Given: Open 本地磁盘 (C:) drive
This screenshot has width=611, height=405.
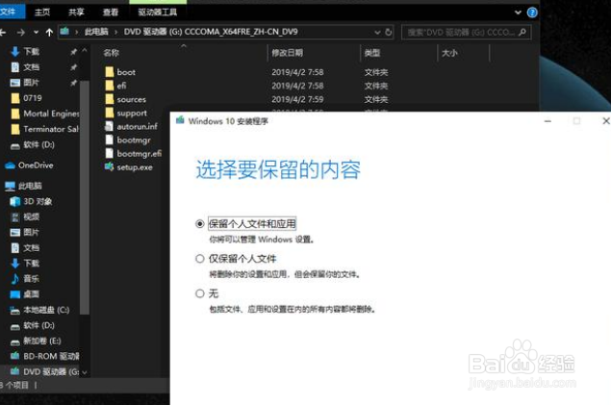Looking at the screenshot, I should coord(46,310).
